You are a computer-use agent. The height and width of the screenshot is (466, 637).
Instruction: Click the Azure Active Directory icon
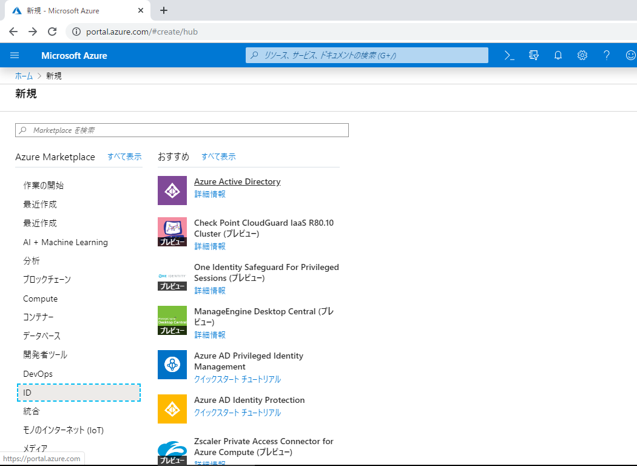(172, 191)
